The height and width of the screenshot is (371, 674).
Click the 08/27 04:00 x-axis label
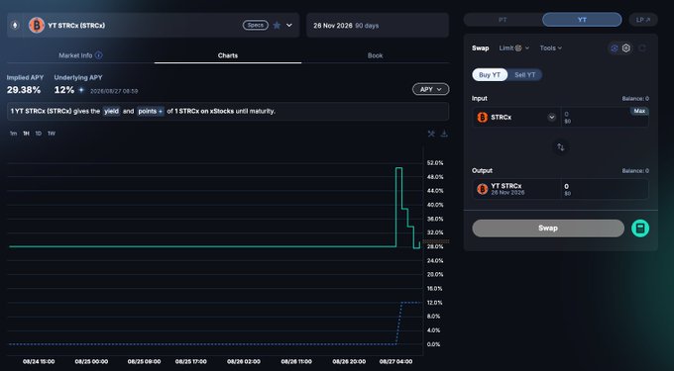(395, 361)
